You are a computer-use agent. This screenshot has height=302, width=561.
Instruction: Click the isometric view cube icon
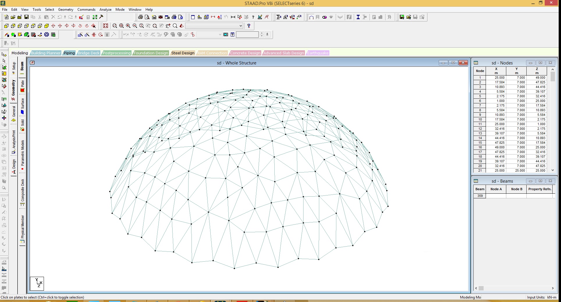[x=47, y=26]
